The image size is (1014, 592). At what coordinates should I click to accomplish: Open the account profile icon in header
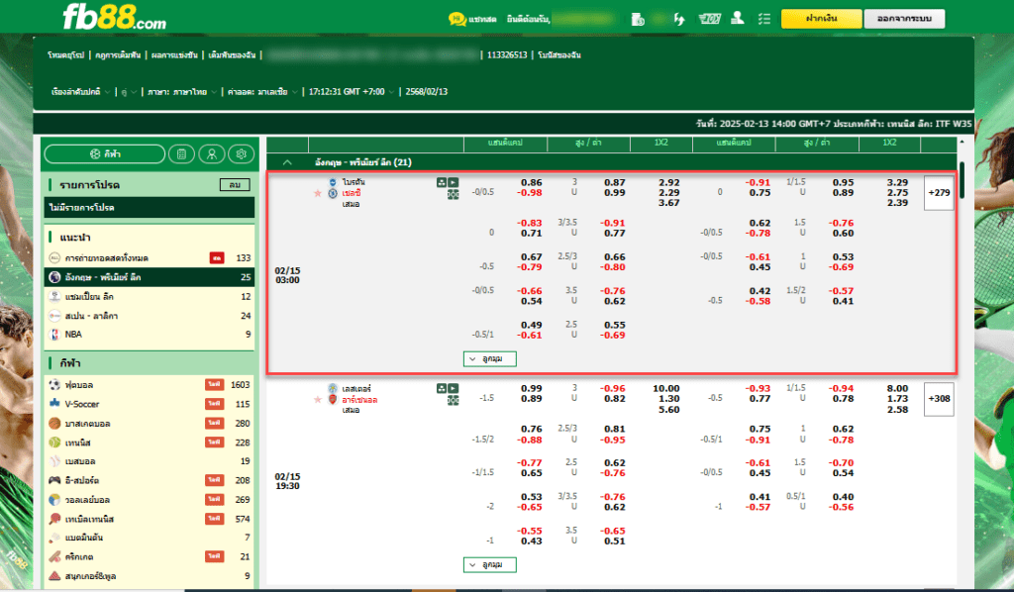point(737,19)
